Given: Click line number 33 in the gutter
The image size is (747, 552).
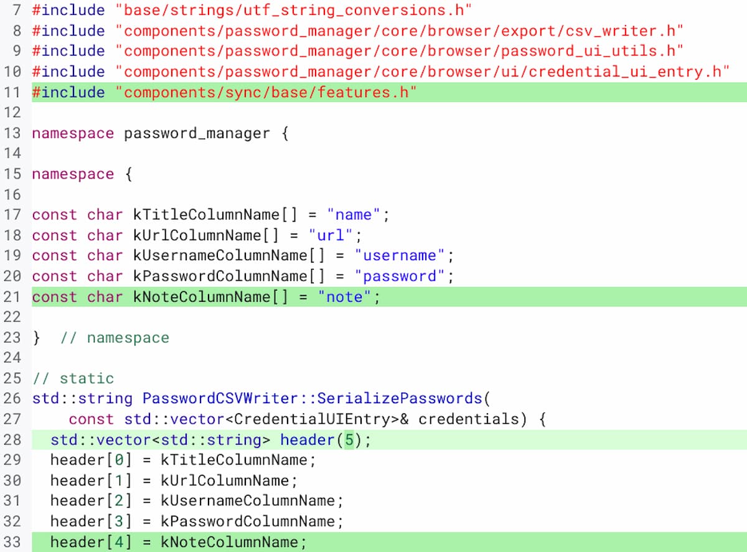Looking at the screenshot, I should coord(12,543).
